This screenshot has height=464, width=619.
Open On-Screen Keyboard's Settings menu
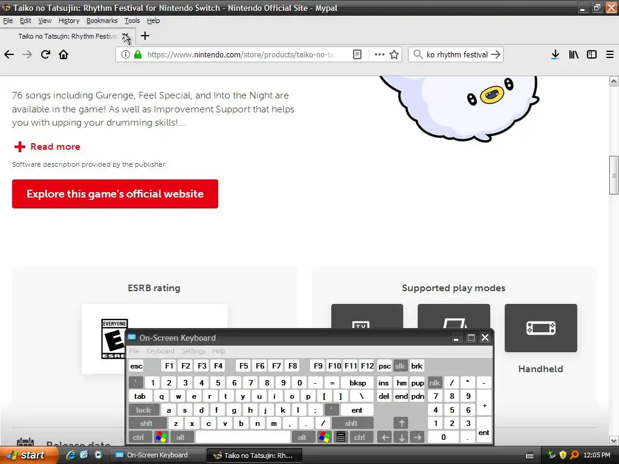(x=193, y=351)
